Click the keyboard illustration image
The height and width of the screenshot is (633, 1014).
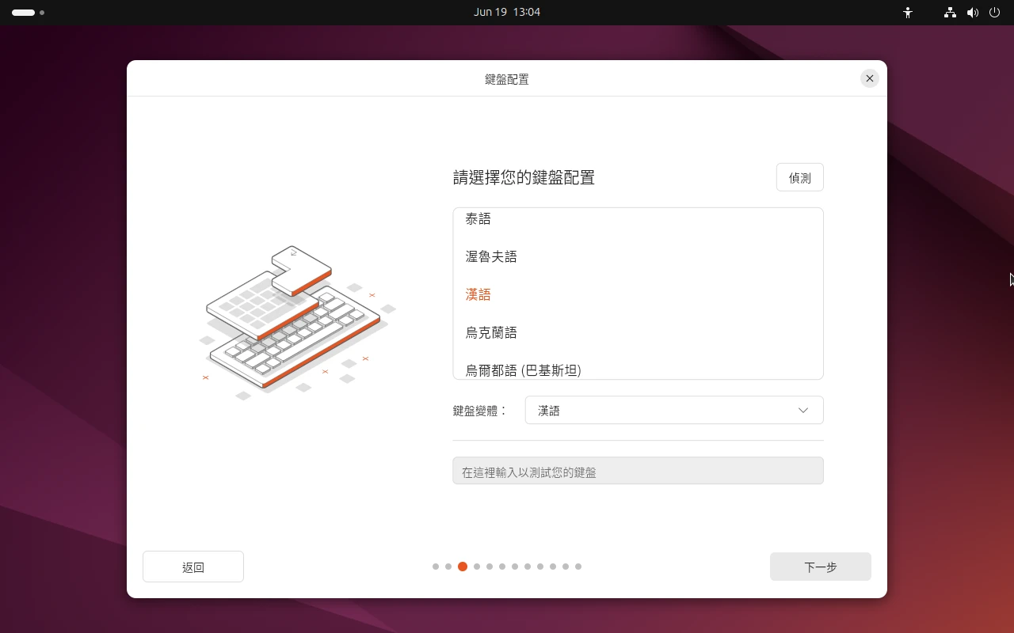pos(297,322)
